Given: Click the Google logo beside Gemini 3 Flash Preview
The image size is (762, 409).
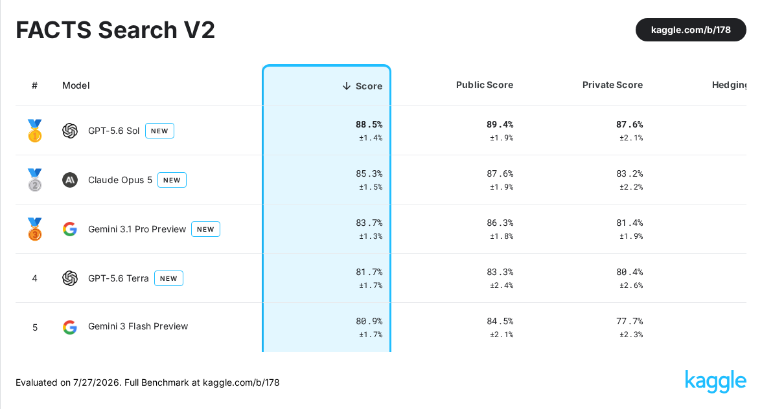Looking at the screenshot, I should tap(70, 327).
